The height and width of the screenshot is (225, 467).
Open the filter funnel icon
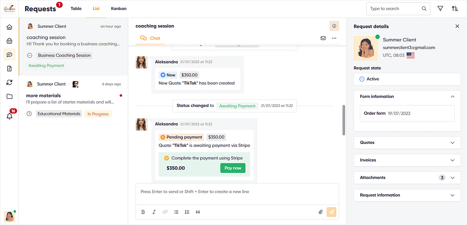click(x=440, y=9)
